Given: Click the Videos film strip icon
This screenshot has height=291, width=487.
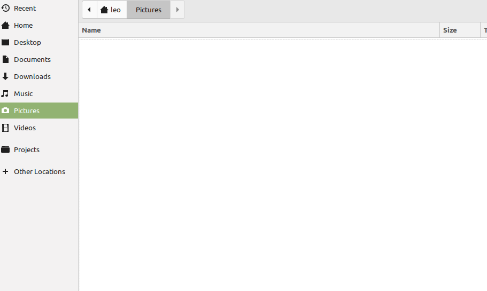Looking at the screenshot, I should tap(5, 128).
